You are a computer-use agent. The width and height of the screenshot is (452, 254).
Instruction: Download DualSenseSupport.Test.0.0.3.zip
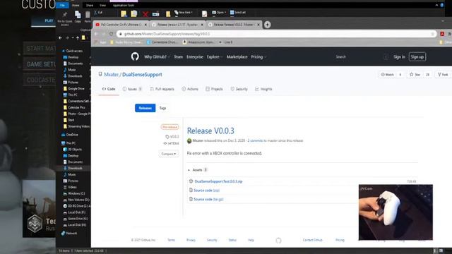point(218,181)
